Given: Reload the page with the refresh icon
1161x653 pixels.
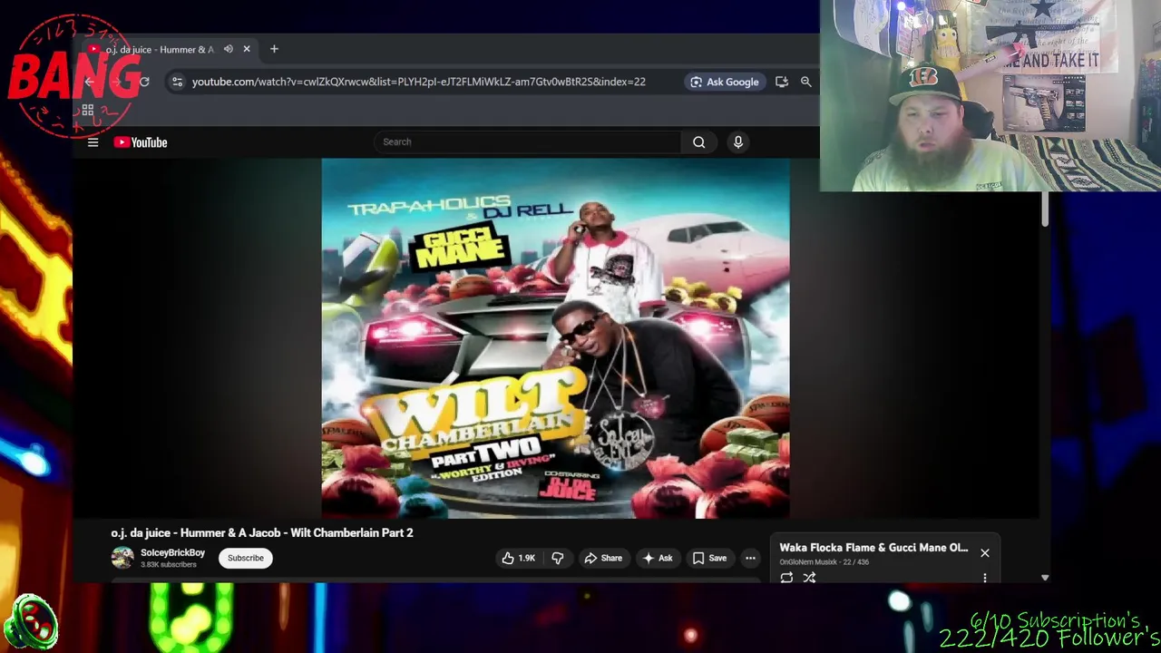Looking at the screenshot, I should click(144, 82).
